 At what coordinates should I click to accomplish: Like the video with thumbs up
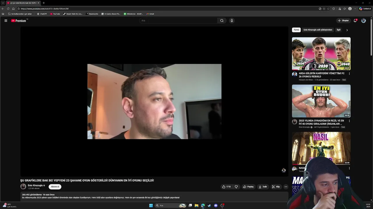[226, 187]
